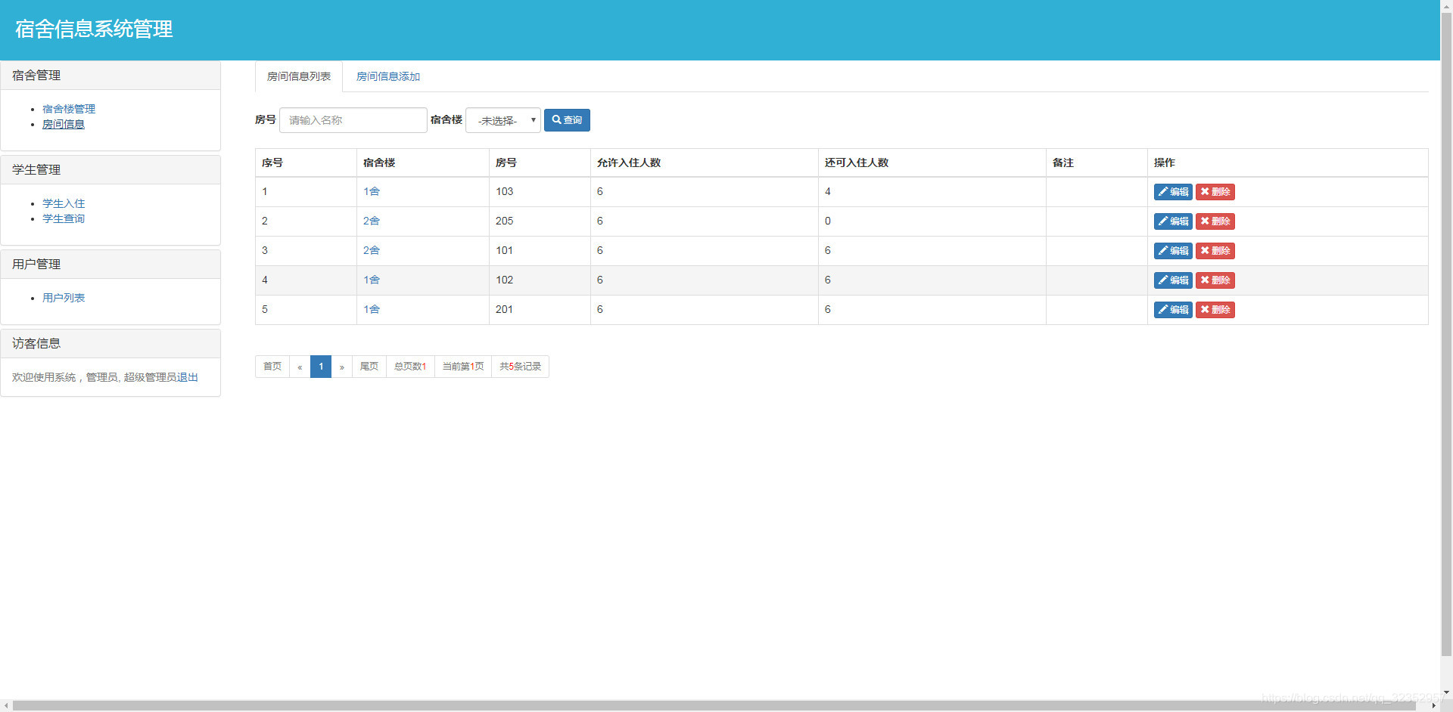Click the 1舍 link for room 201
The height and width of the screenshot is (712, 1453).
point(372,310)
